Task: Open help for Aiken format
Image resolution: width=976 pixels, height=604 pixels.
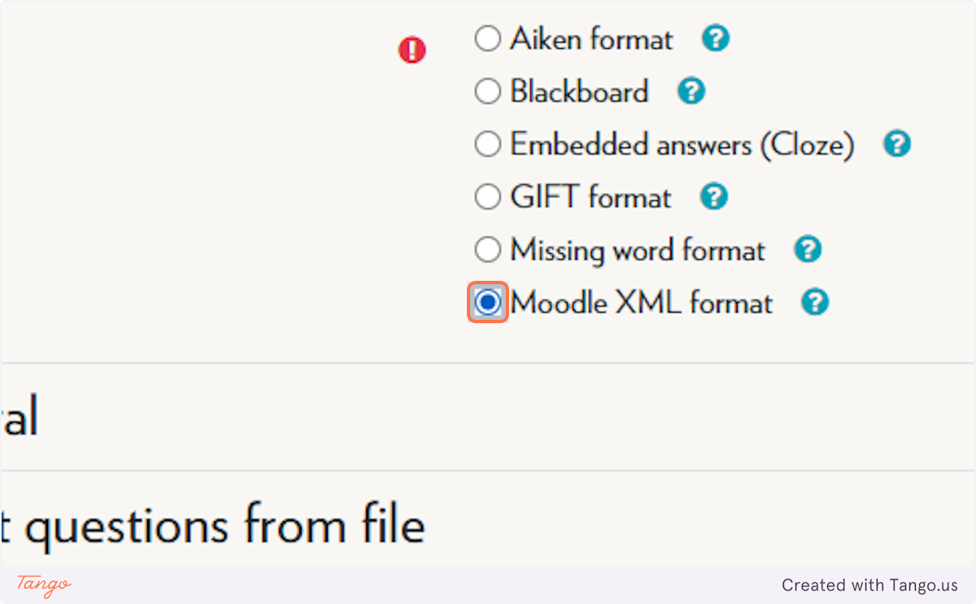Action: (716, 38)
